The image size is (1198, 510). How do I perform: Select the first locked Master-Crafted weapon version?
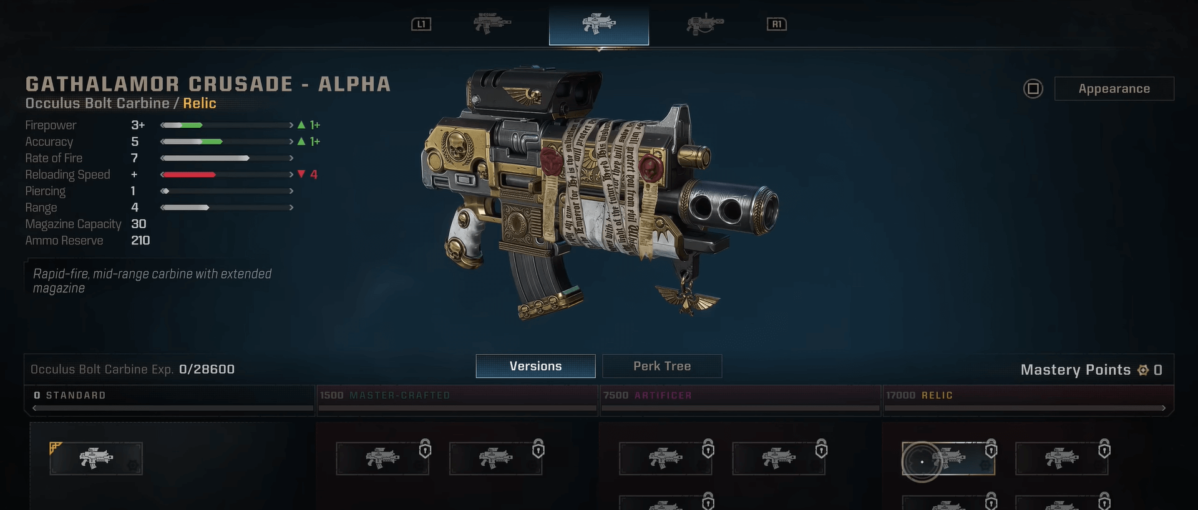point(382,458)
